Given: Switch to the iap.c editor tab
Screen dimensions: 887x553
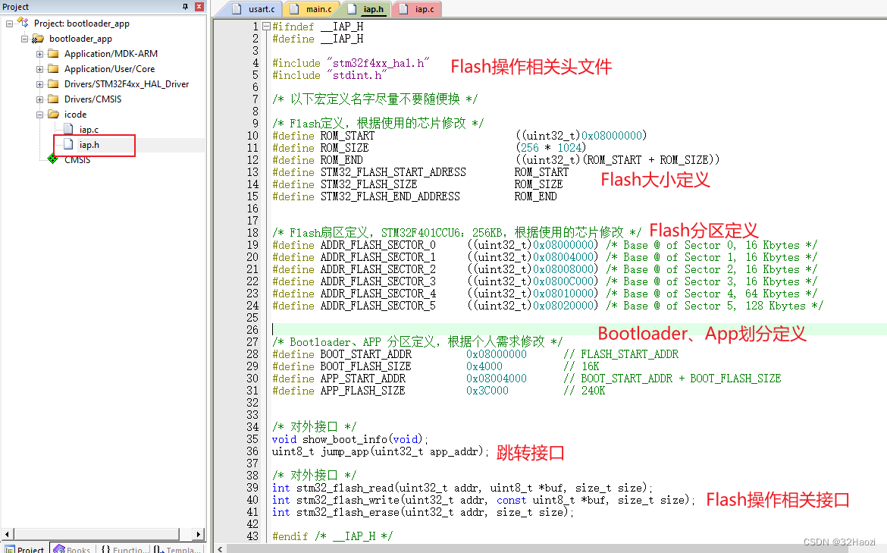Looking at the screenshot, I should (423, 9).
